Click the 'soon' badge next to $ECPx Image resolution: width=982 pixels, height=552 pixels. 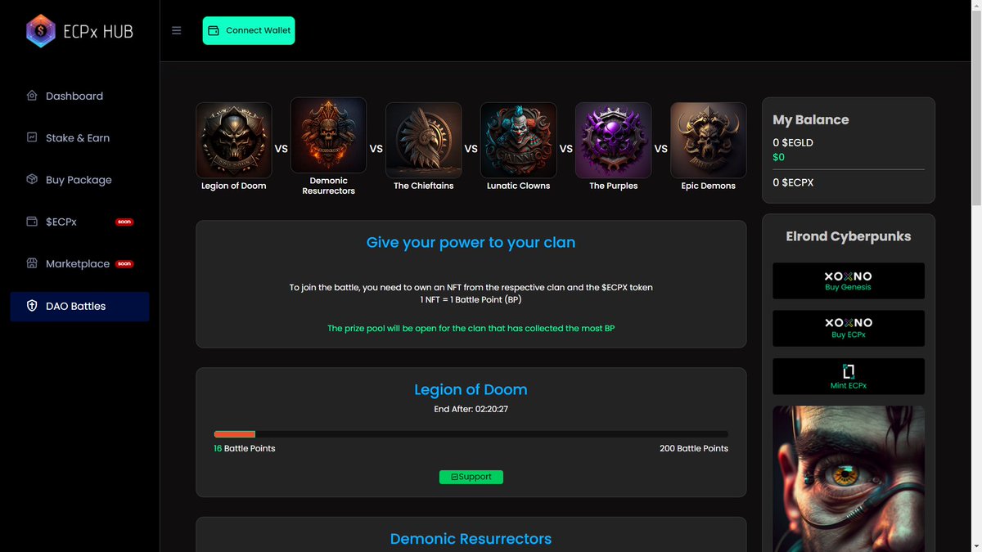click(x=124, y=222)
